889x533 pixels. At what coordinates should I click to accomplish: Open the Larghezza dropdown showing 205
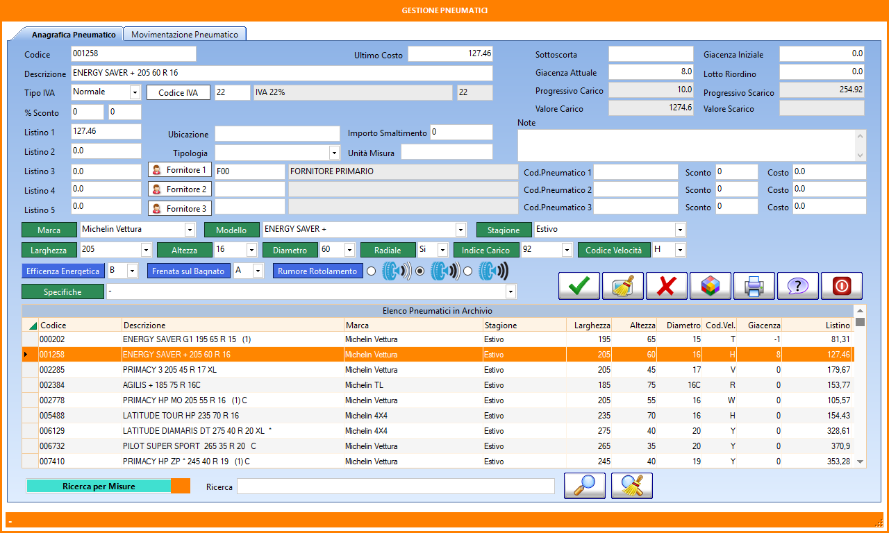click(x=146, y=250)
